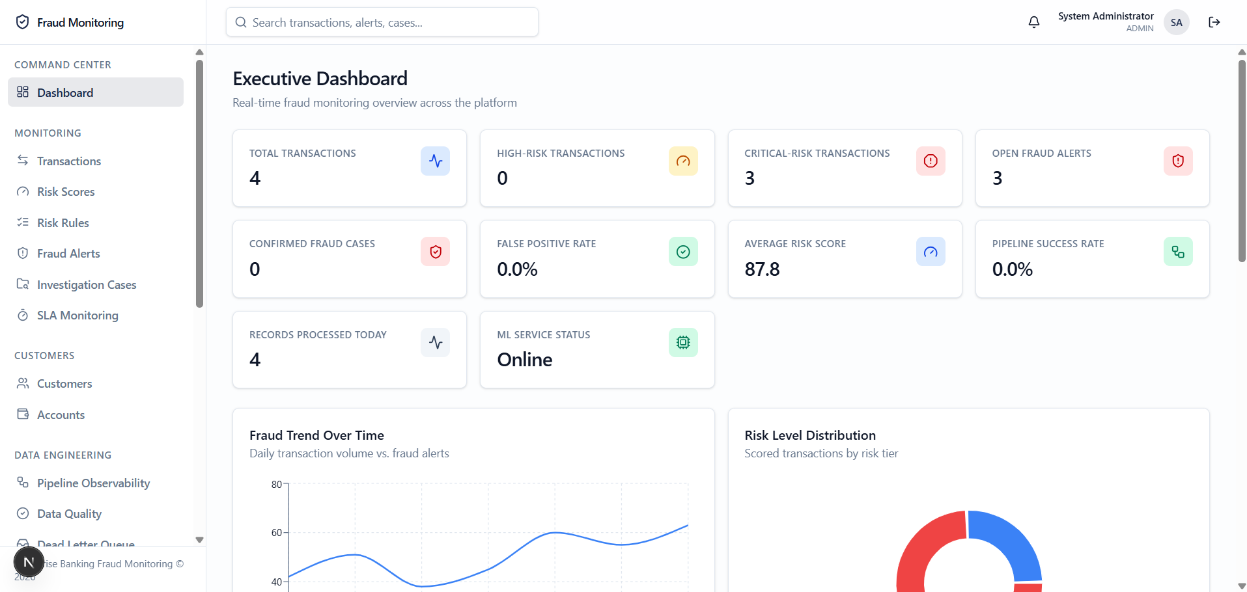Viewport: 1247px width, 592px height.
Task: Open the notifications bell
Action: [x=1034, y=22]
